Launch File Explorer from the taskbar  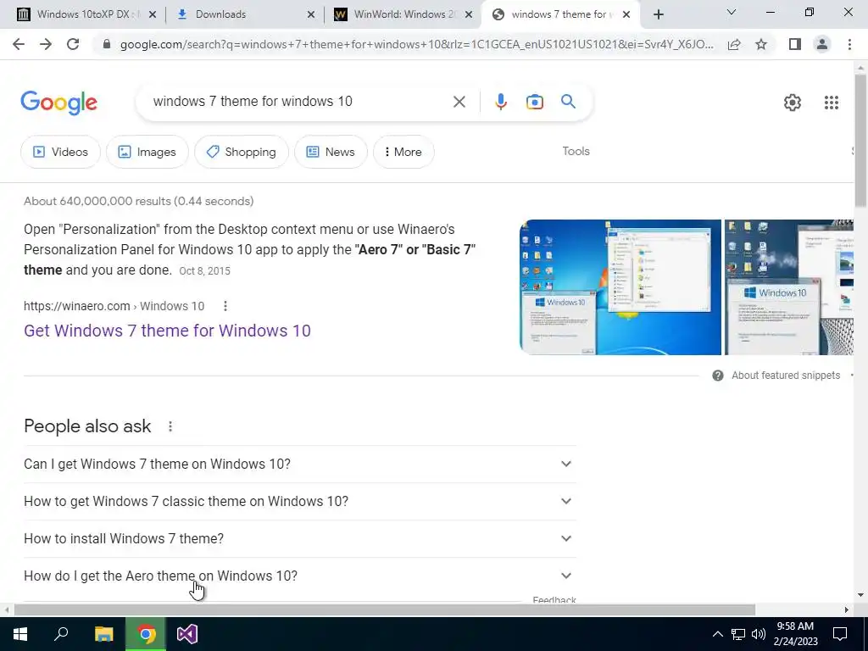[103, 634]
